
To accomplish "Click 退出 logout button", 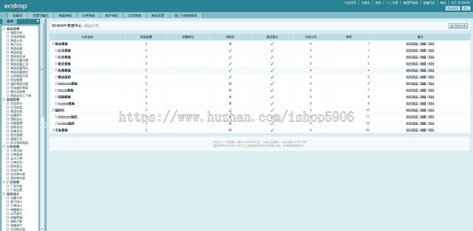I will pyautogui.click(x=466, y=8).
